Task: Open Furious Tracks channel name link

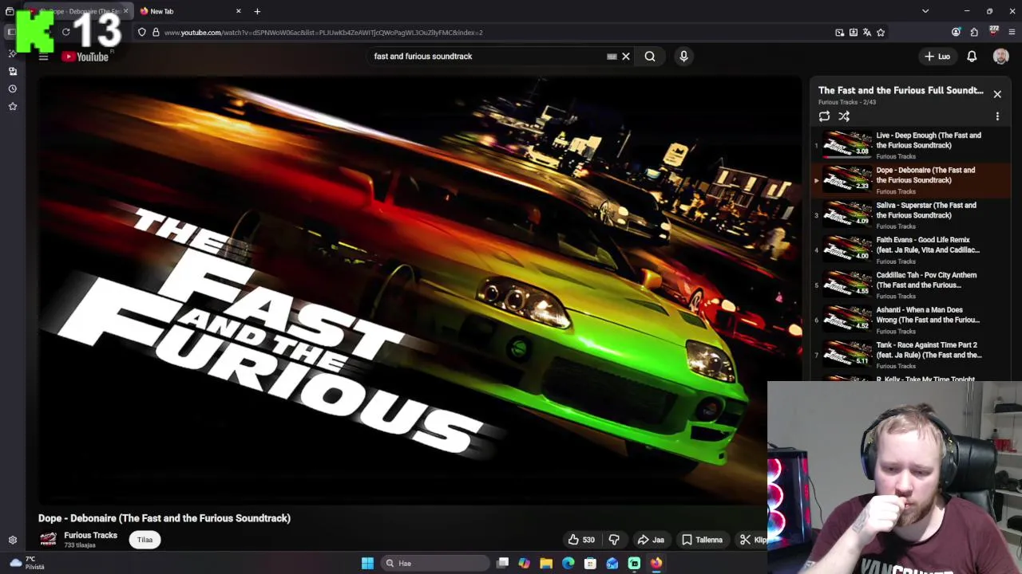Action: pos(90,535)
